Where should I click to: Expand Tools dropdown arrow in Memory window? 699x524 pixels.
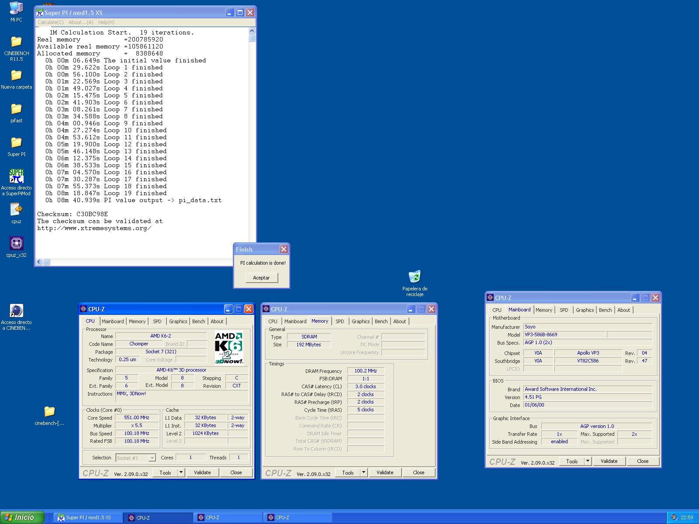tap(363, 472)
